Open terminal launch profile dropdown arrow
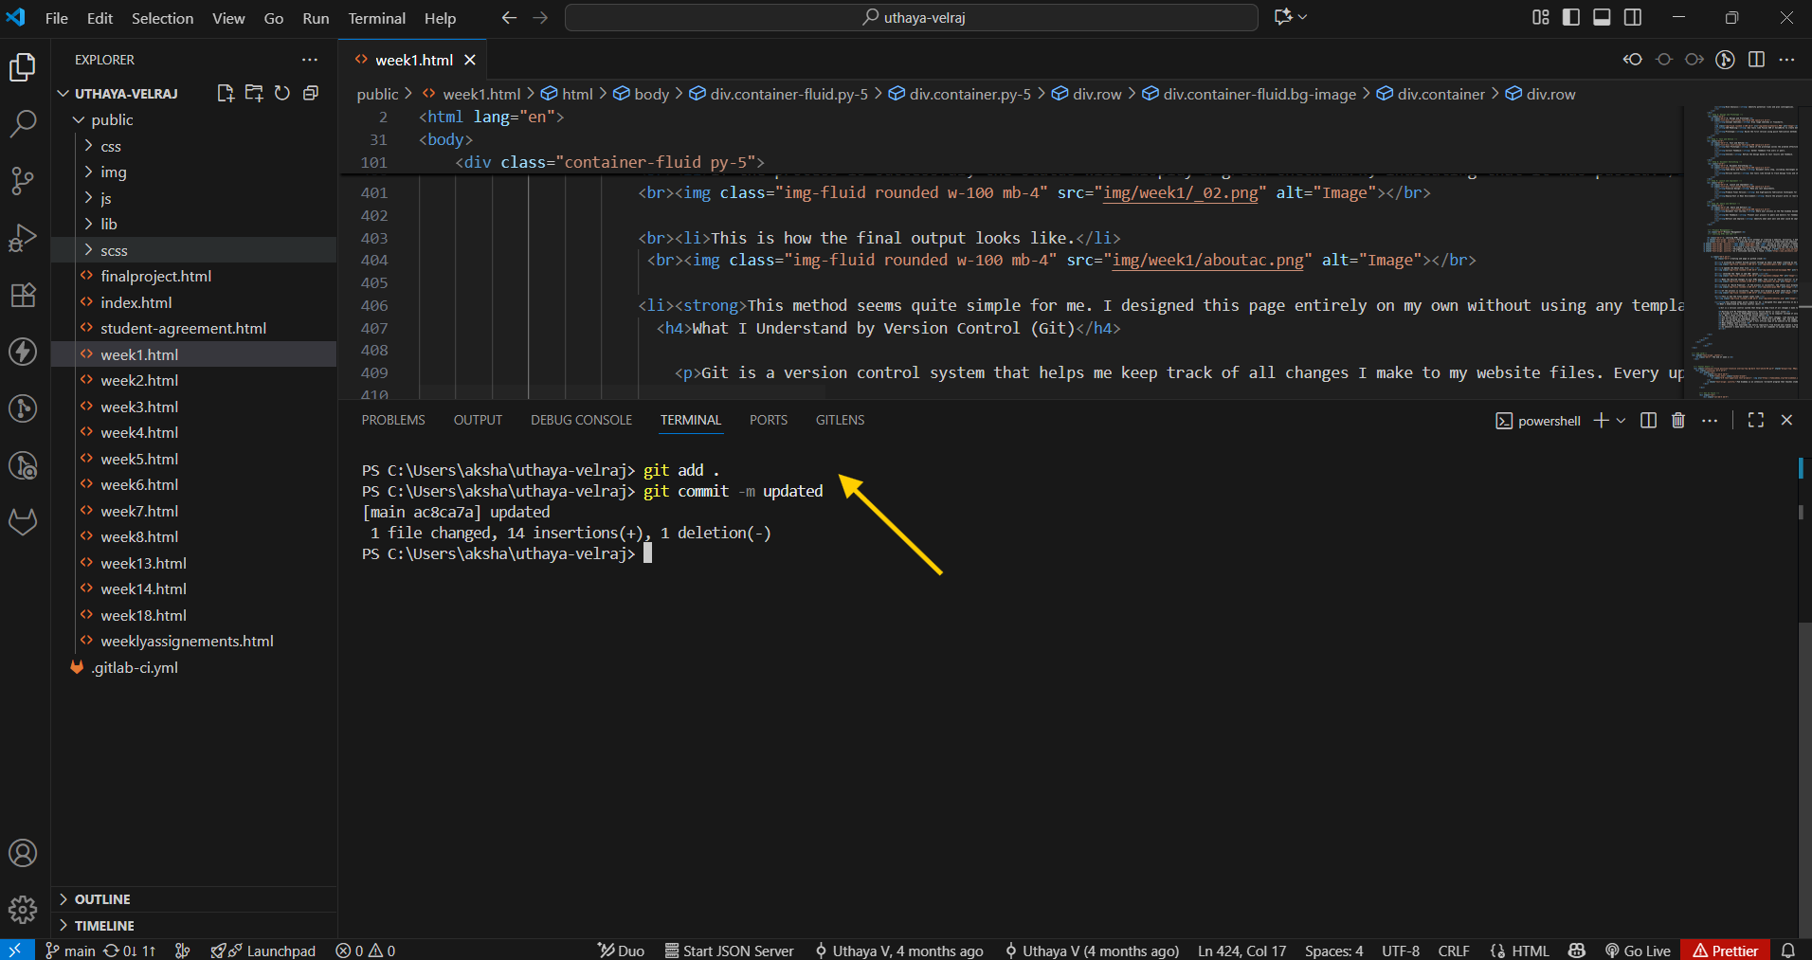The width and height of the screenshot is (1812, 960). (1621, 420)
